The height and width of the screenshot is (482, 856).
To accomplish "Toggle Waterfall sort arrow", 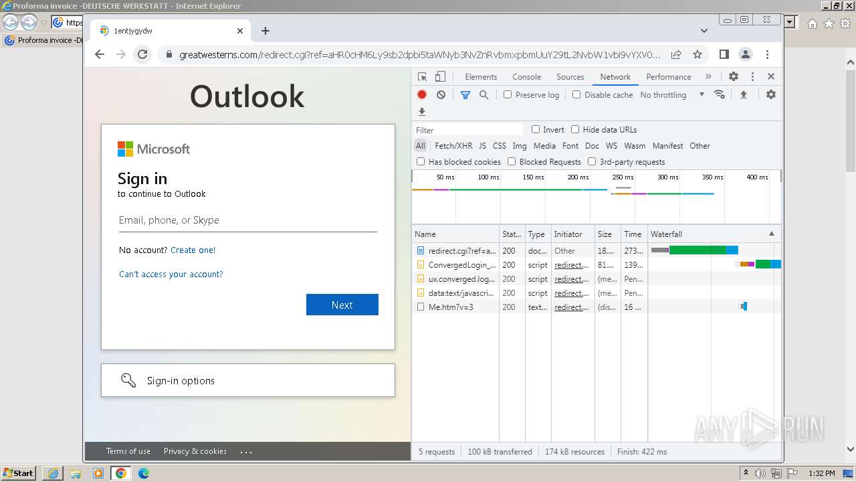I will pos(772,234).
